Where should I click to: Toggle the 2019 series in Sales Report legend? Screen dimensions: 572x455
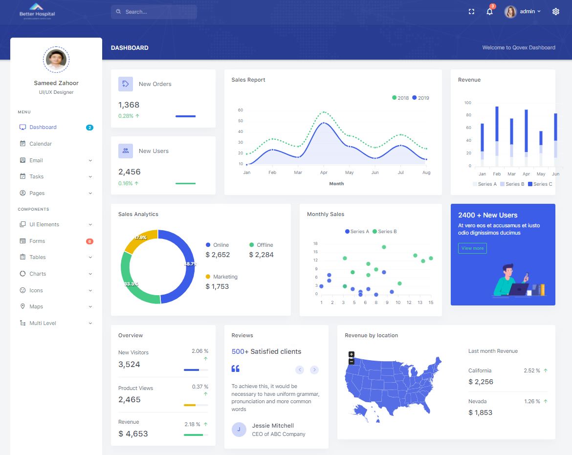click(x=420, y=98)
